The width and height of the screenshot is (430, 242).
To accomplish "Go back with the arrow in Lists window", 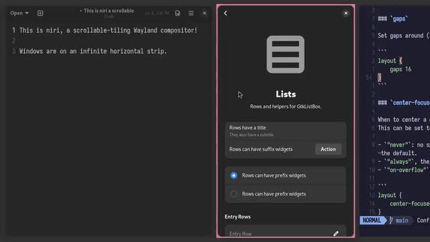I will (226, 13).
